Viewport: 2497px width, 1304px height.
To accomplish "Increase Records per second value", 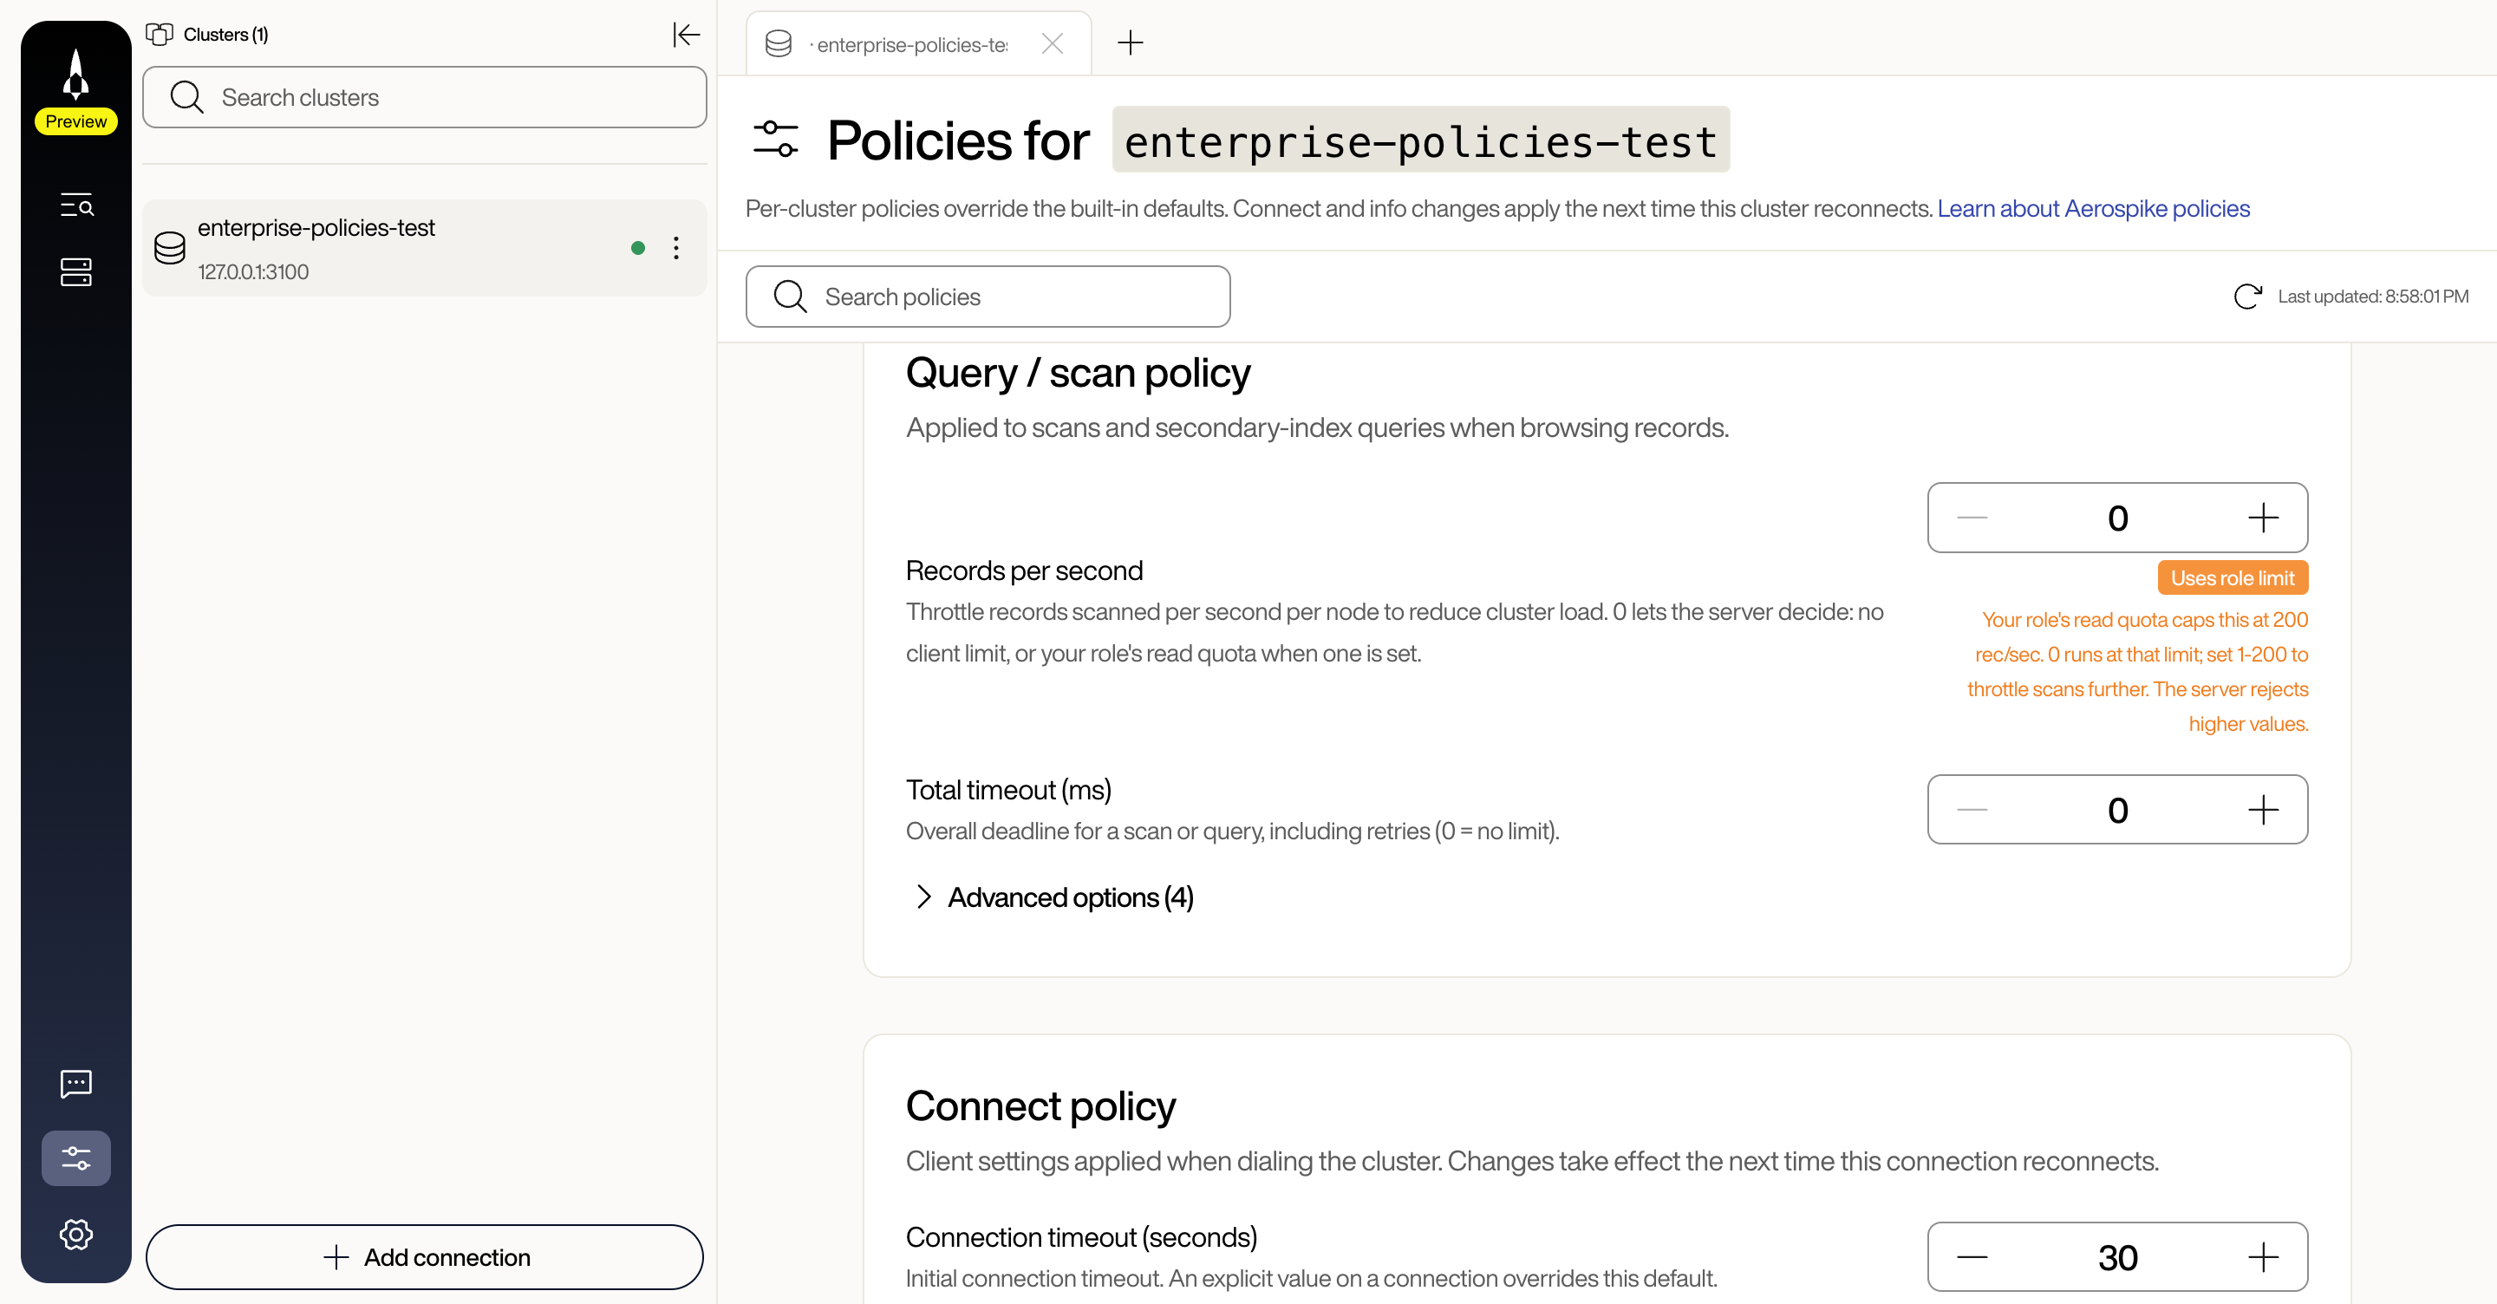I will (2264, 518).
